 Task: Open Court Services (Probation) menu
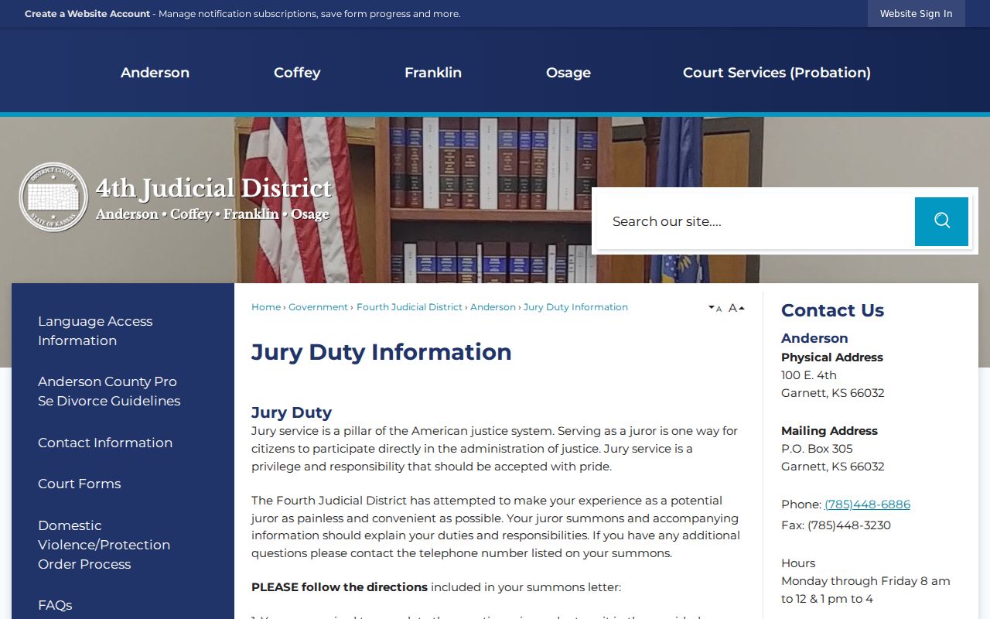pyautogui.click(x=777, y=72)
